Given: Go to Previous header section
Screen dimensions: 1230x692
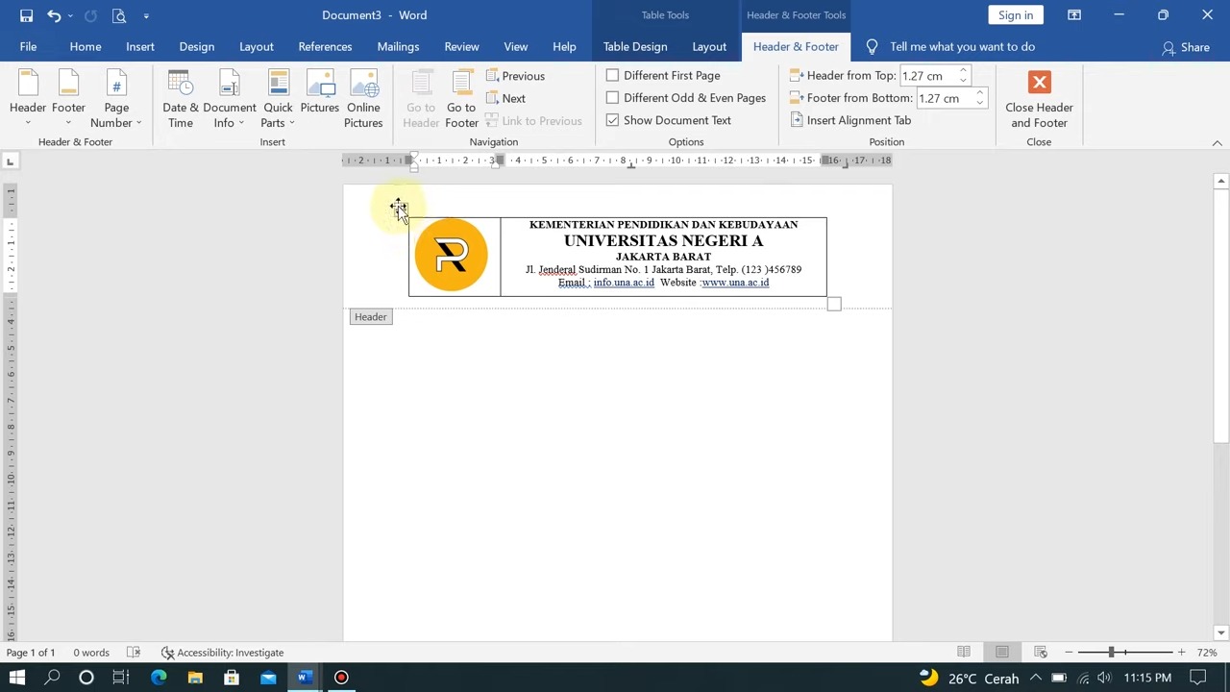Looking at the screenshot, I should (516, 76).
